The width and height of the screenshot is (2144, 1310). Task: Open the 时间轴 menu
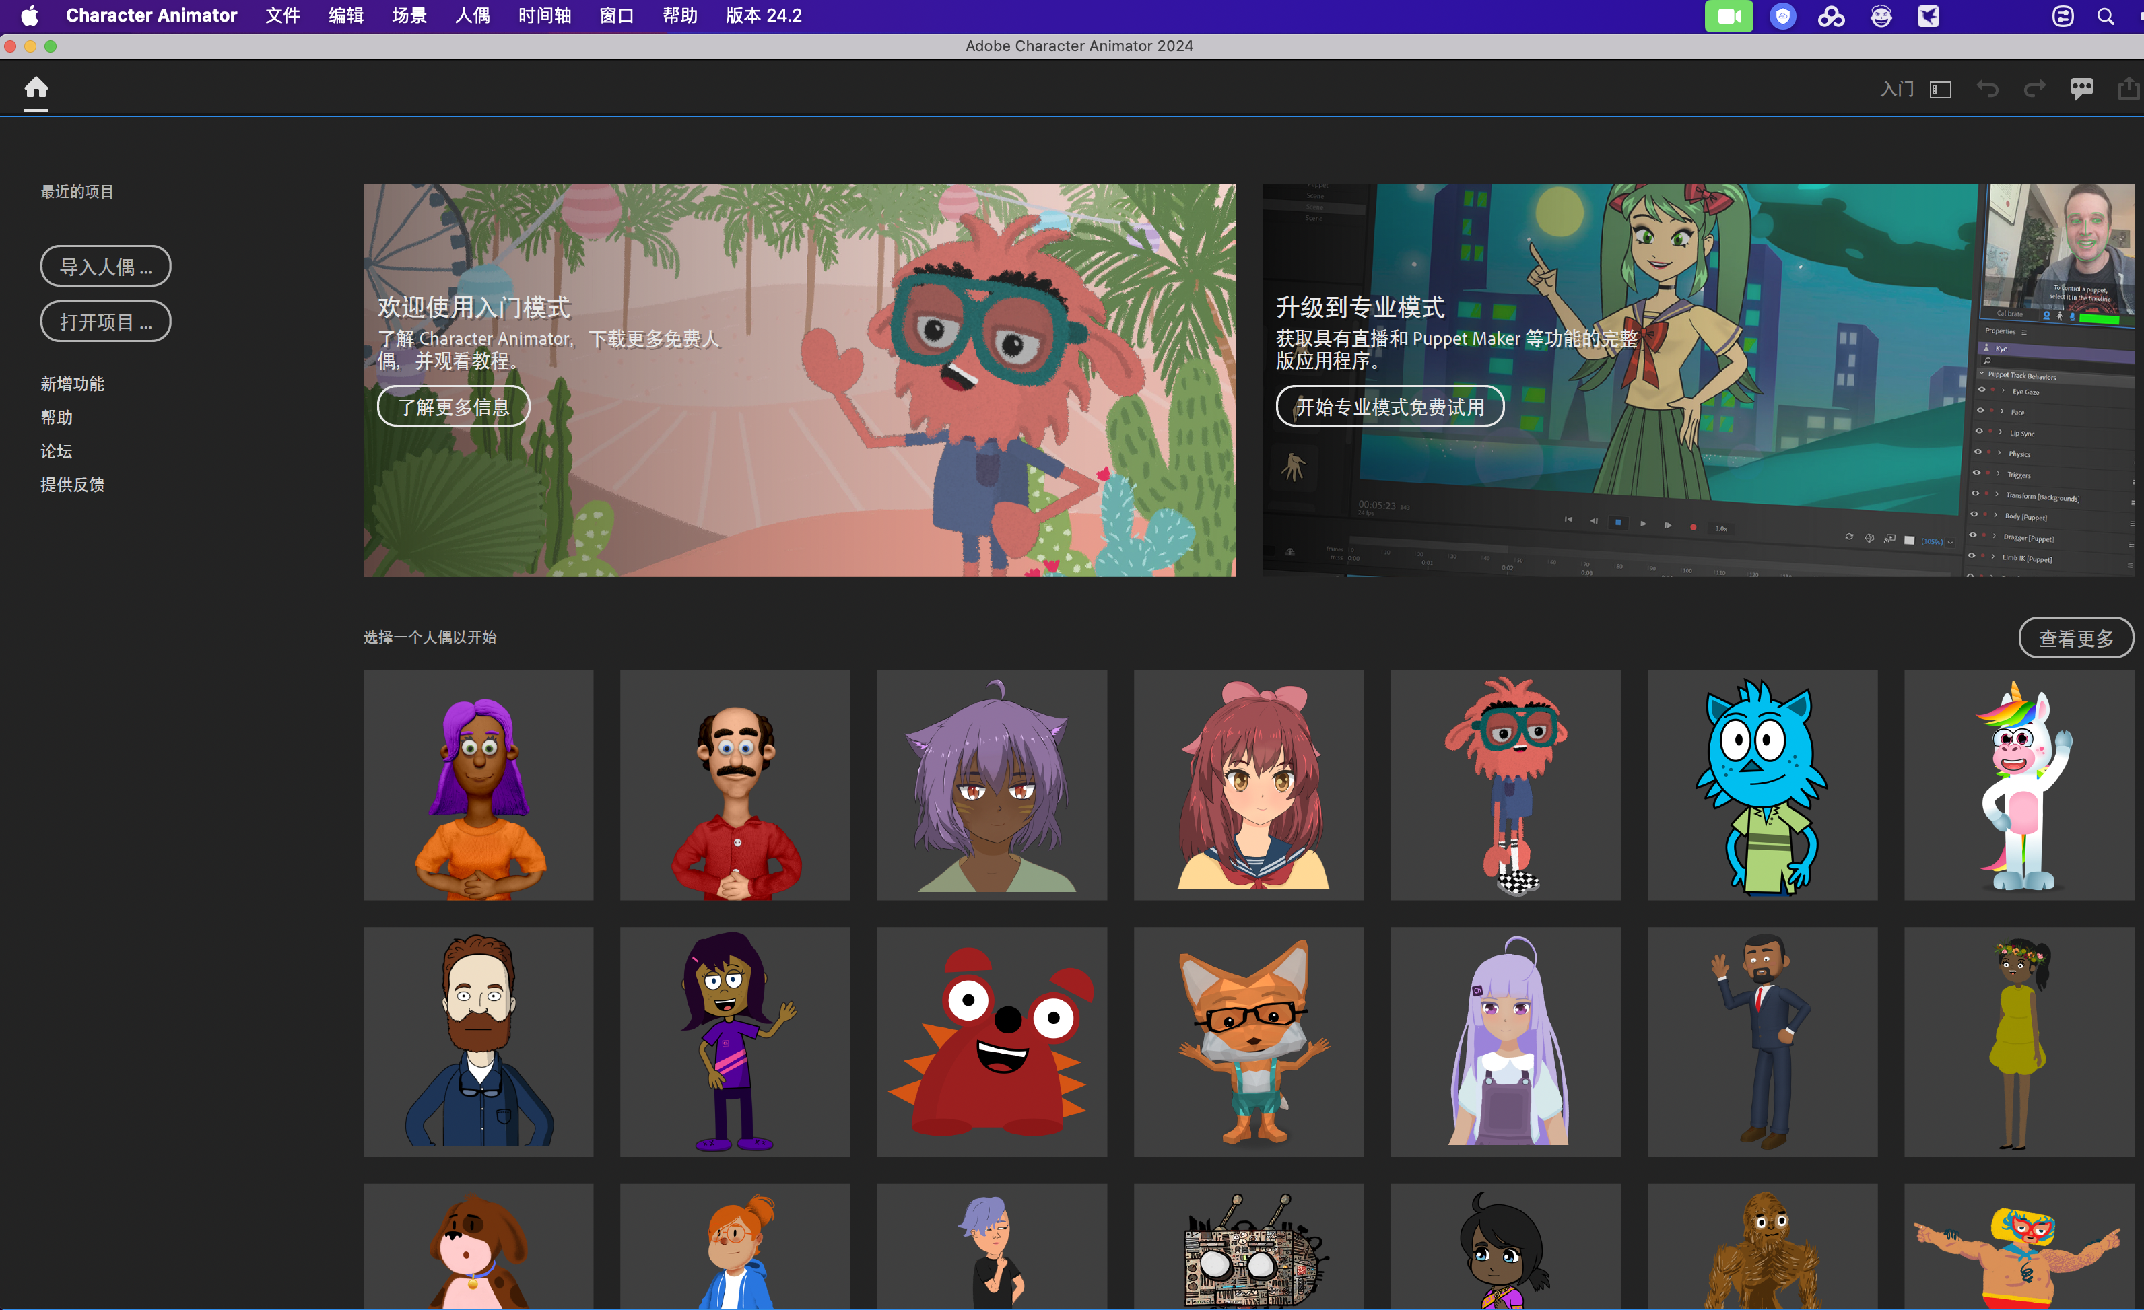click(545, 15)
